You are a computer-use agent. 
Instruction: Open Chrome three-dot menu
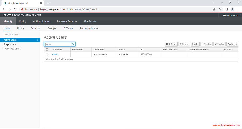point(238,9)
